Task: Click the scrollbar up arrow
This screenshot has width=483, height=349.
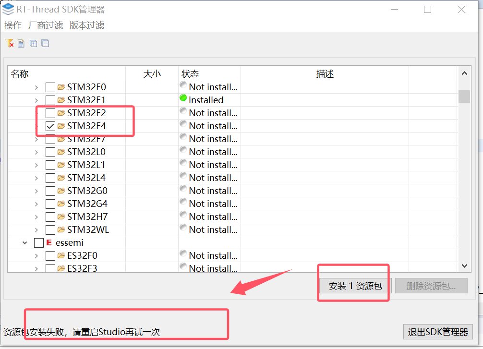Action: coord(465,73)
